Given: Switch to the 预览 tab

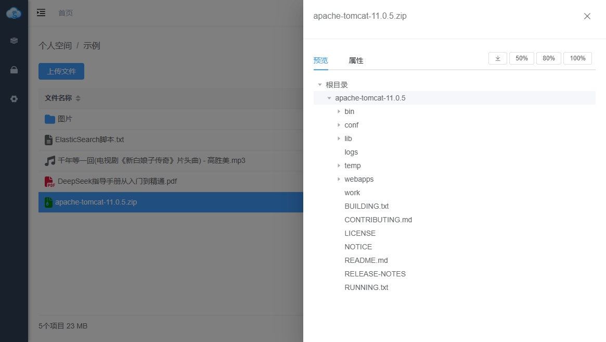Looking at the screenshot, I should [x=321, y=60].
